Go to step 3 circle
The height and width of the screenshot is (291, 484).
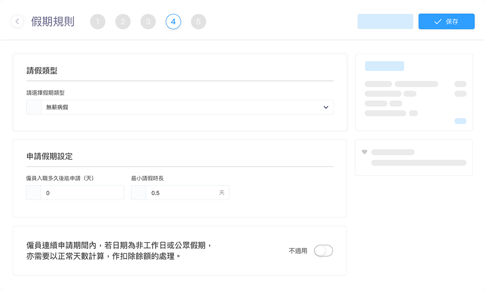tap(148, 22)
